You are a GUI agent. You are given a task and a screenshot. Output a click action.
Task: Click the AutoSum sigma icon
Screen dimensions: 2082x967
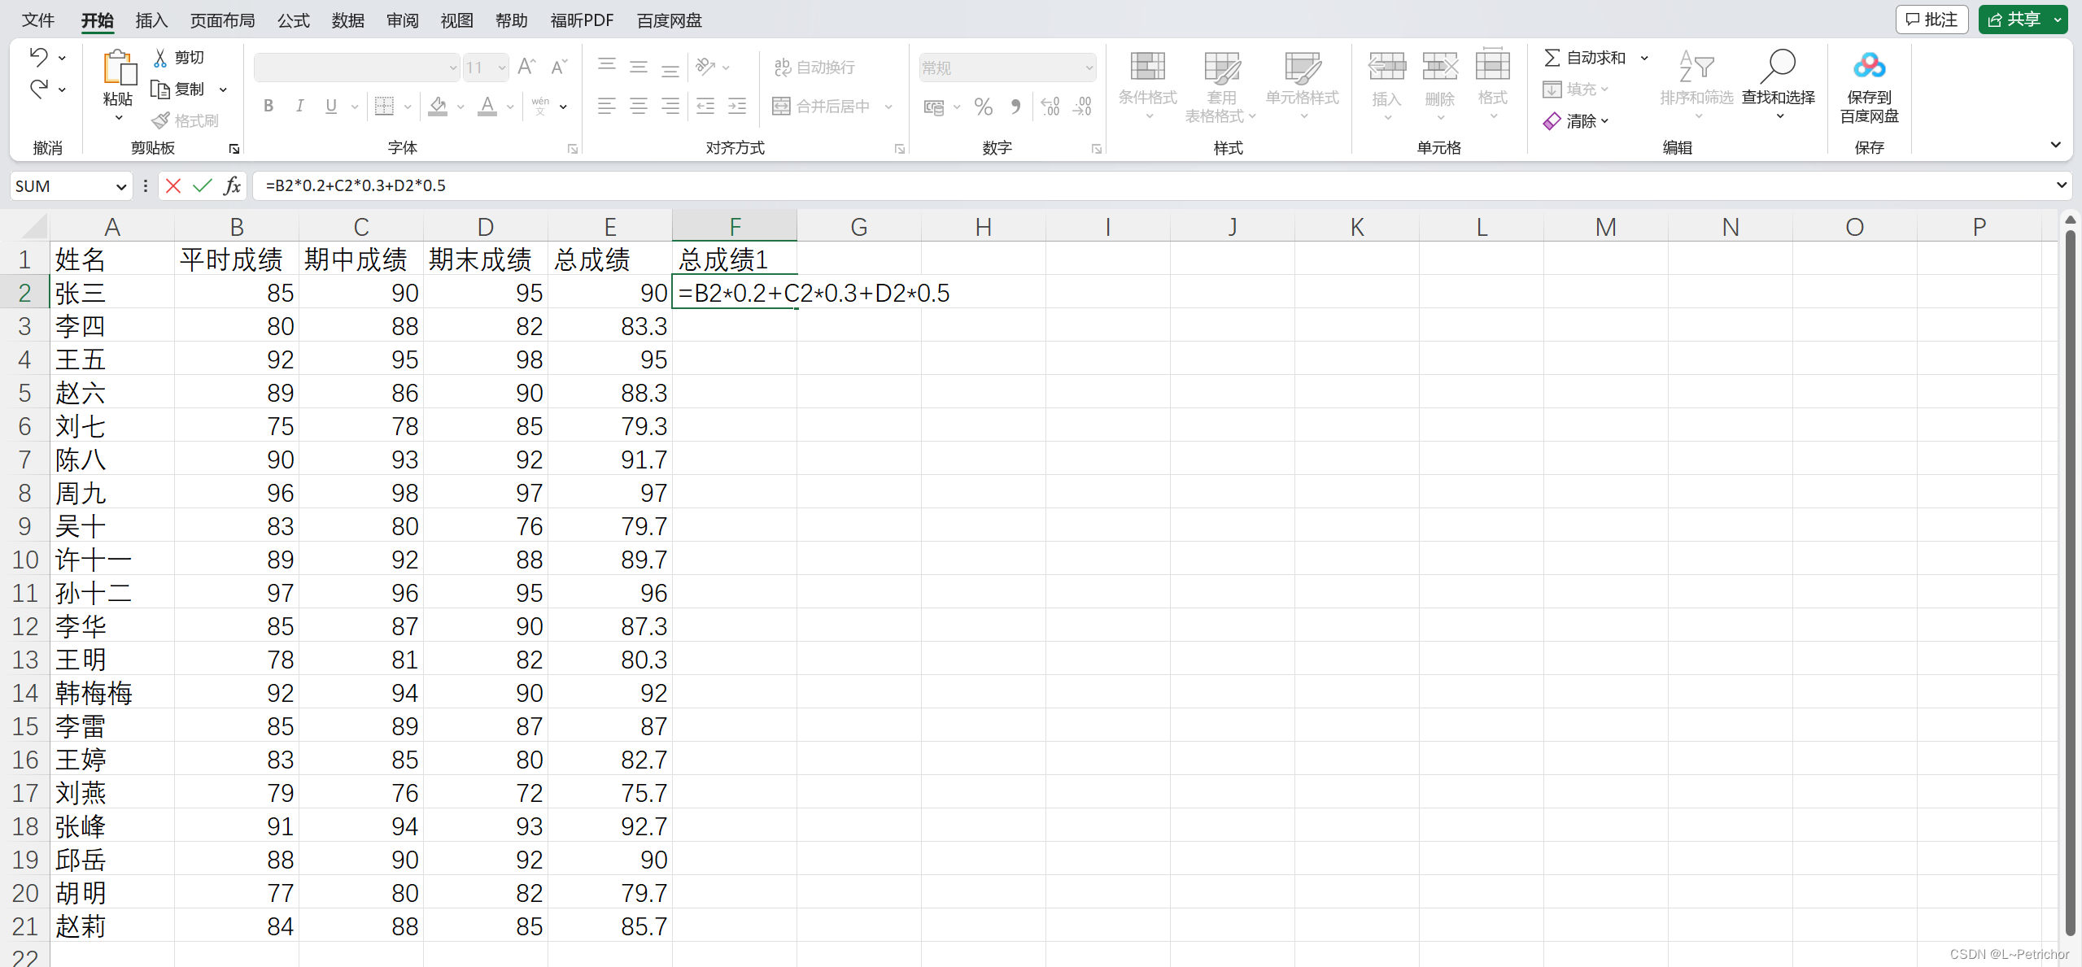pyautogui.click(x=1552, y=58)
